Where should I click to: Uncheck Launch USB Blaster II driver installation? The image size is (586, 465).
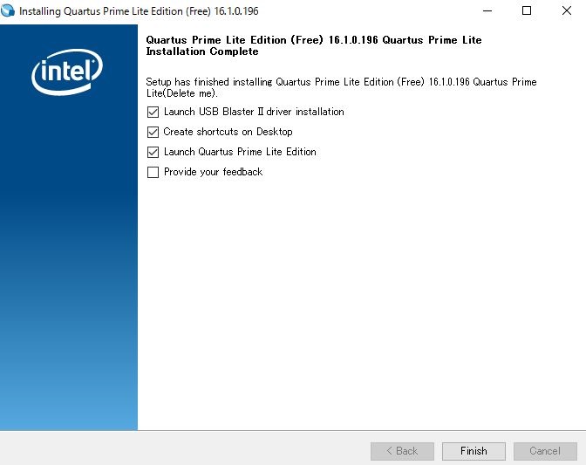[x=153, y=112]
